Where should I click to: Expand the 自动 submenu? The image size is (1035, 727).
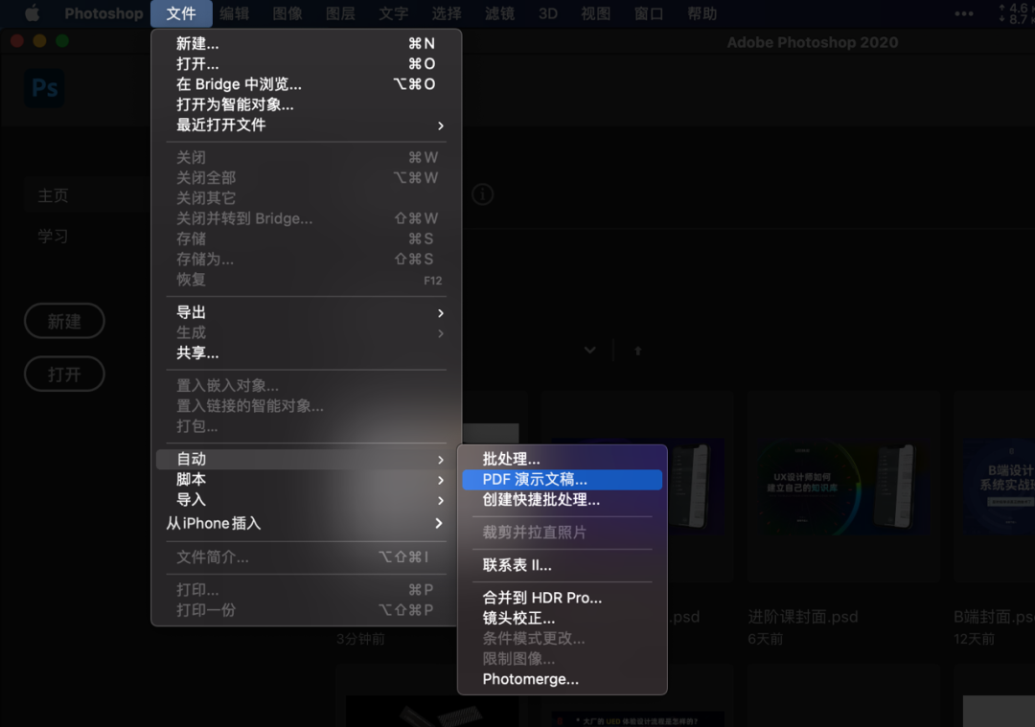[307, 459]
